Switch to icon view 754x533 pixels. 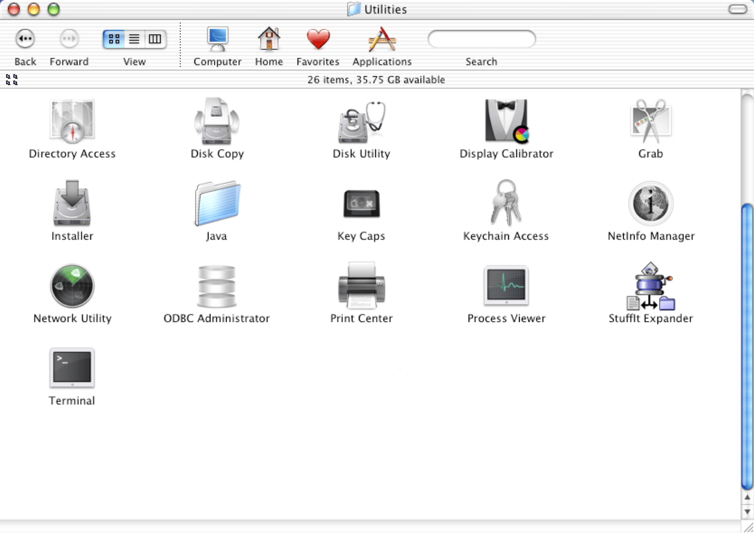click(x=114, y=39)
